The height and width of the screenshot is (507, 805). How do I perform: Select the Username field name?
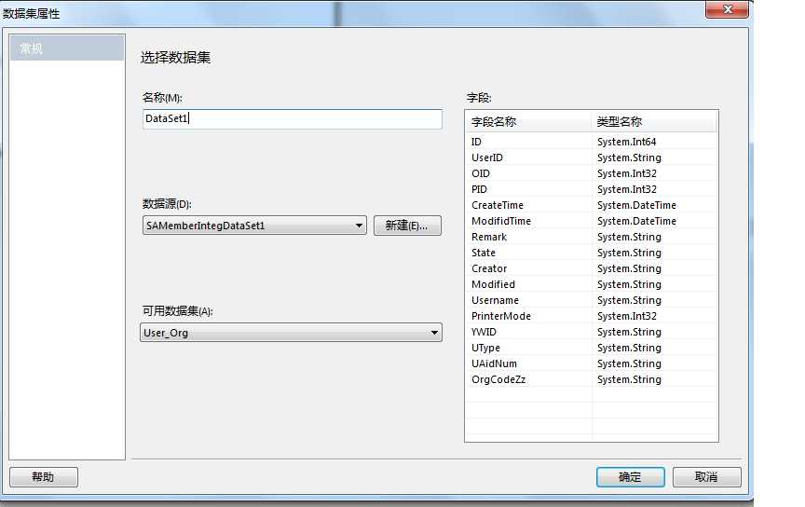496,300
